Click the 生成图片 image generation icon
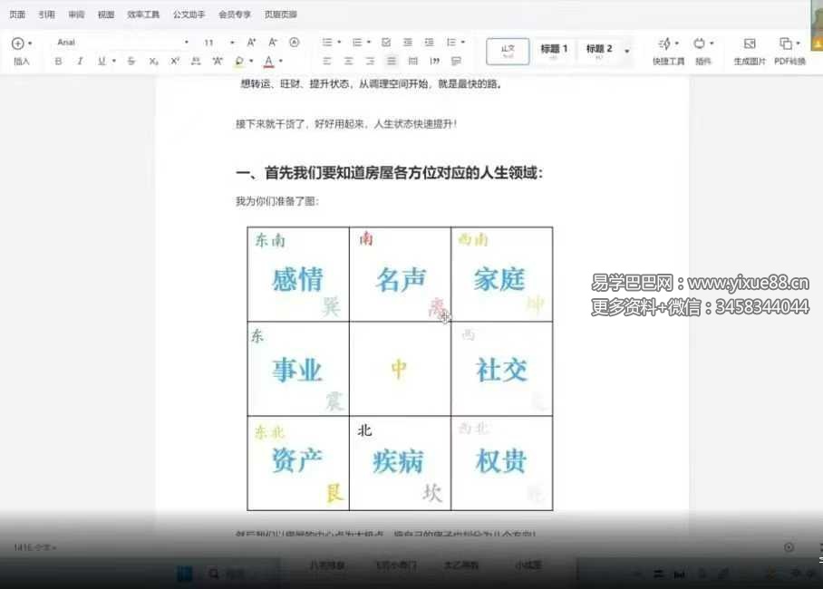This screenshot has width=823, height=589. pyautogui.click(x=750, y=51)
